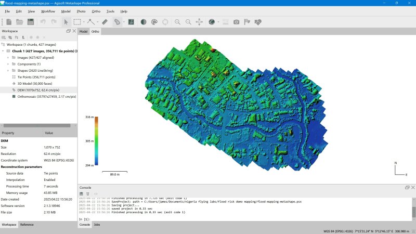Select the Tie Points (356,711 points) item
This screenshot has width=416, height=234.
point(36,77)
